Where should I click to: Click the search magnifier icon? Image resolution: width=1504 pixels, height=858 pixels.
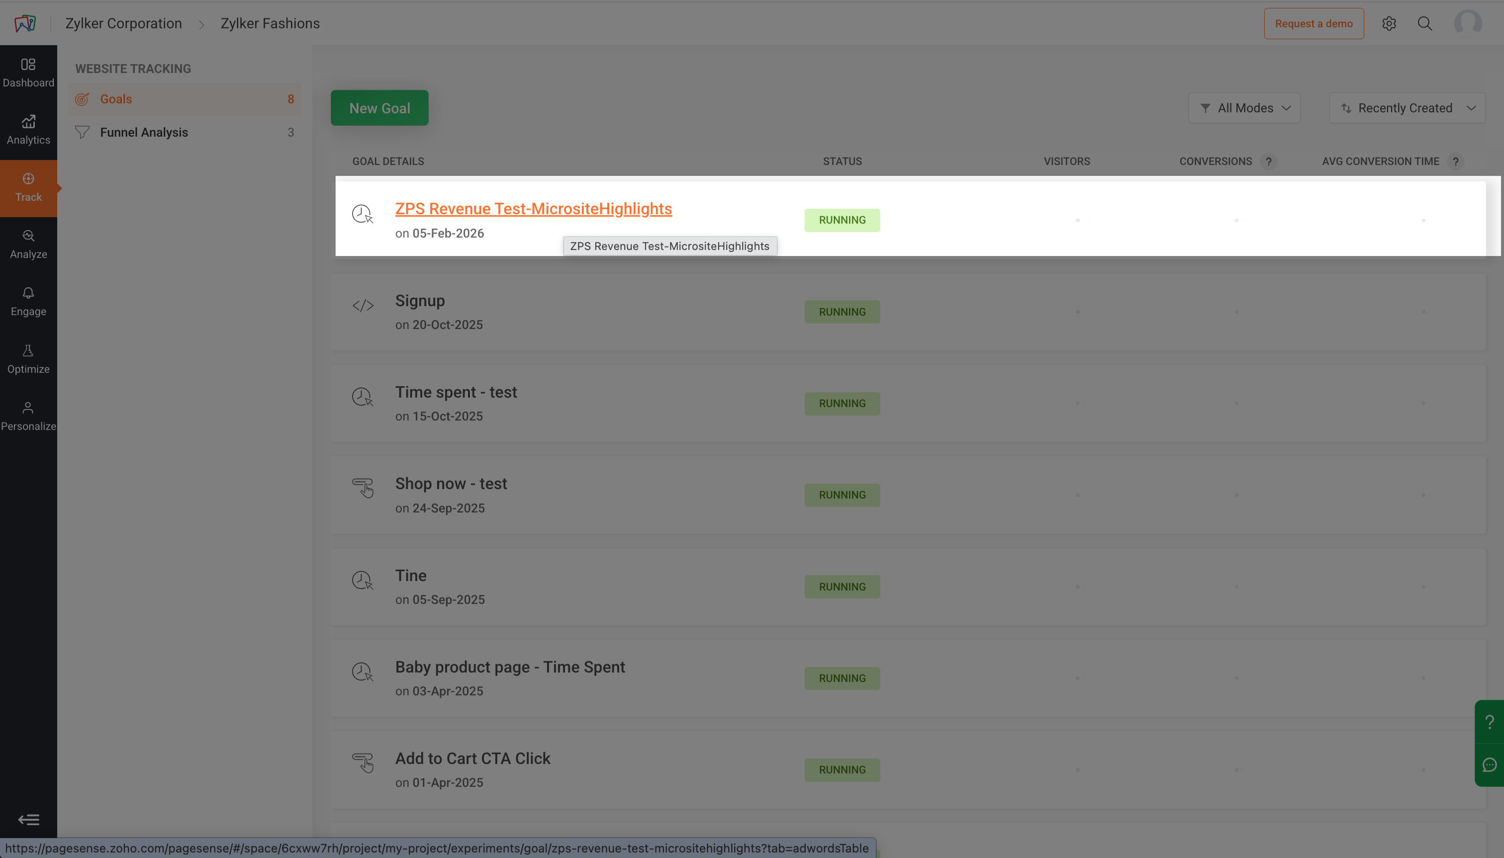tap(1424, 23)
